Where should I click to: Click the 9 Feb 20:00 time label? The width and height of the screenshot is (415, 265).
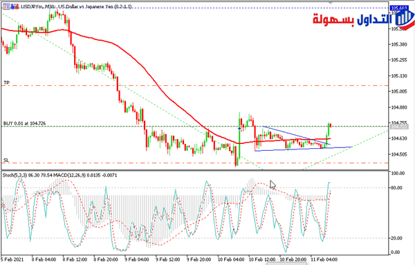(199, 259)
